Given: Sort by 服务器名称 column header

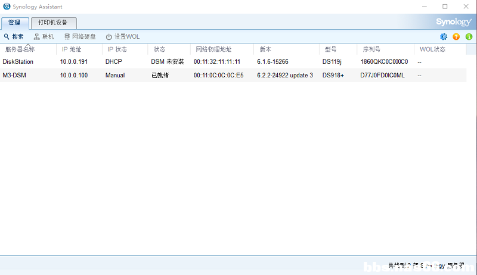Looking at the screenshot, I should pyautogui.click(x=28, y=49).
